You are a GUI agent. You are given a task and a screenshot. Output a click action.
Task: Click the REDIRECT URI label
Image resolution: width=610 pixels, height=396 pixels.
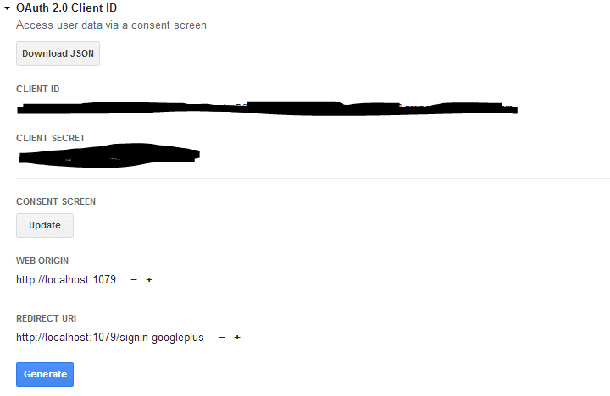47,318
